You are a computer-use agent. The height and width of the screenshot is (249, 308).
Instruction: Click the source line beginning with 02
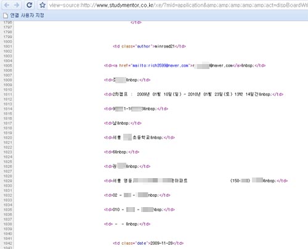[x=137, y=195]
